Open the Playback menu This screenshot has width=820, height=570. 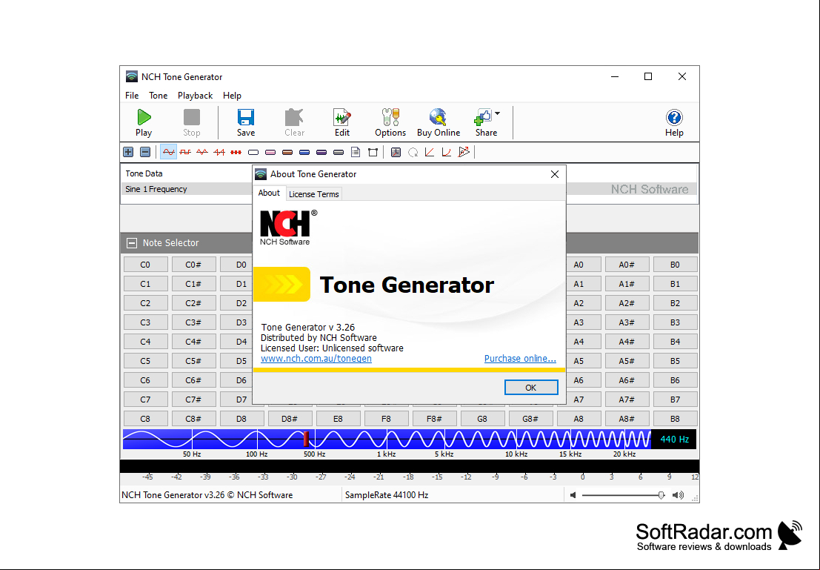(195, 96)
